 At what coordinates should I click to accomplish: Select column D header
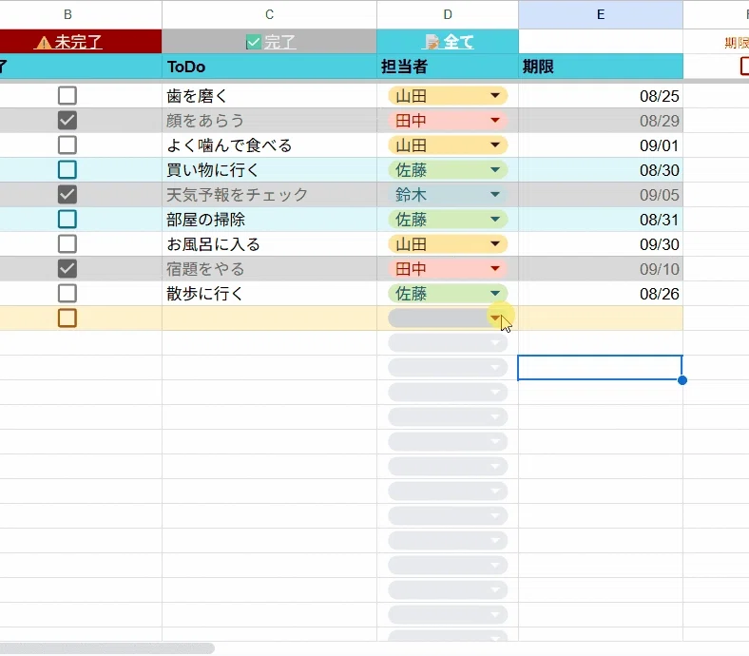(448, 15)
